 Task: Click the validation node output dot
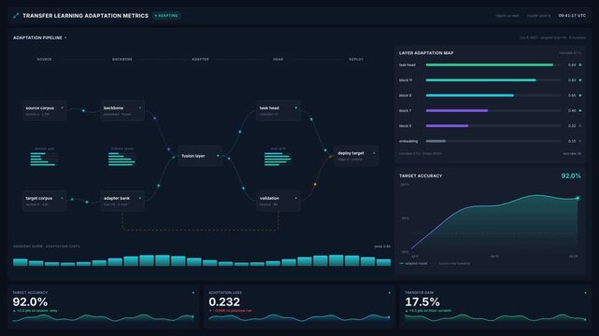click(295, 198)
